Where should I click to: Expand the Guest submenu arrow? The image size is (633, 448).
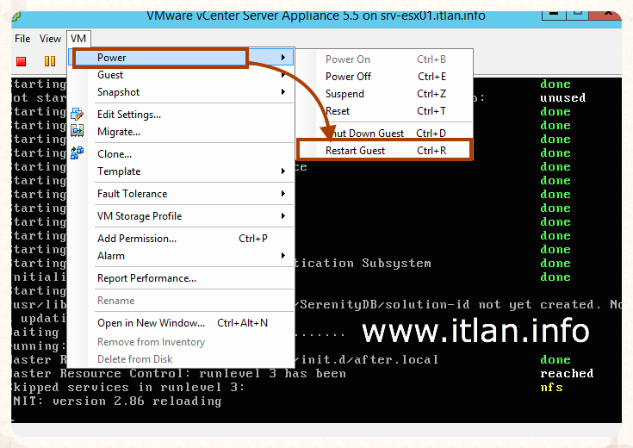pos(283,75)
